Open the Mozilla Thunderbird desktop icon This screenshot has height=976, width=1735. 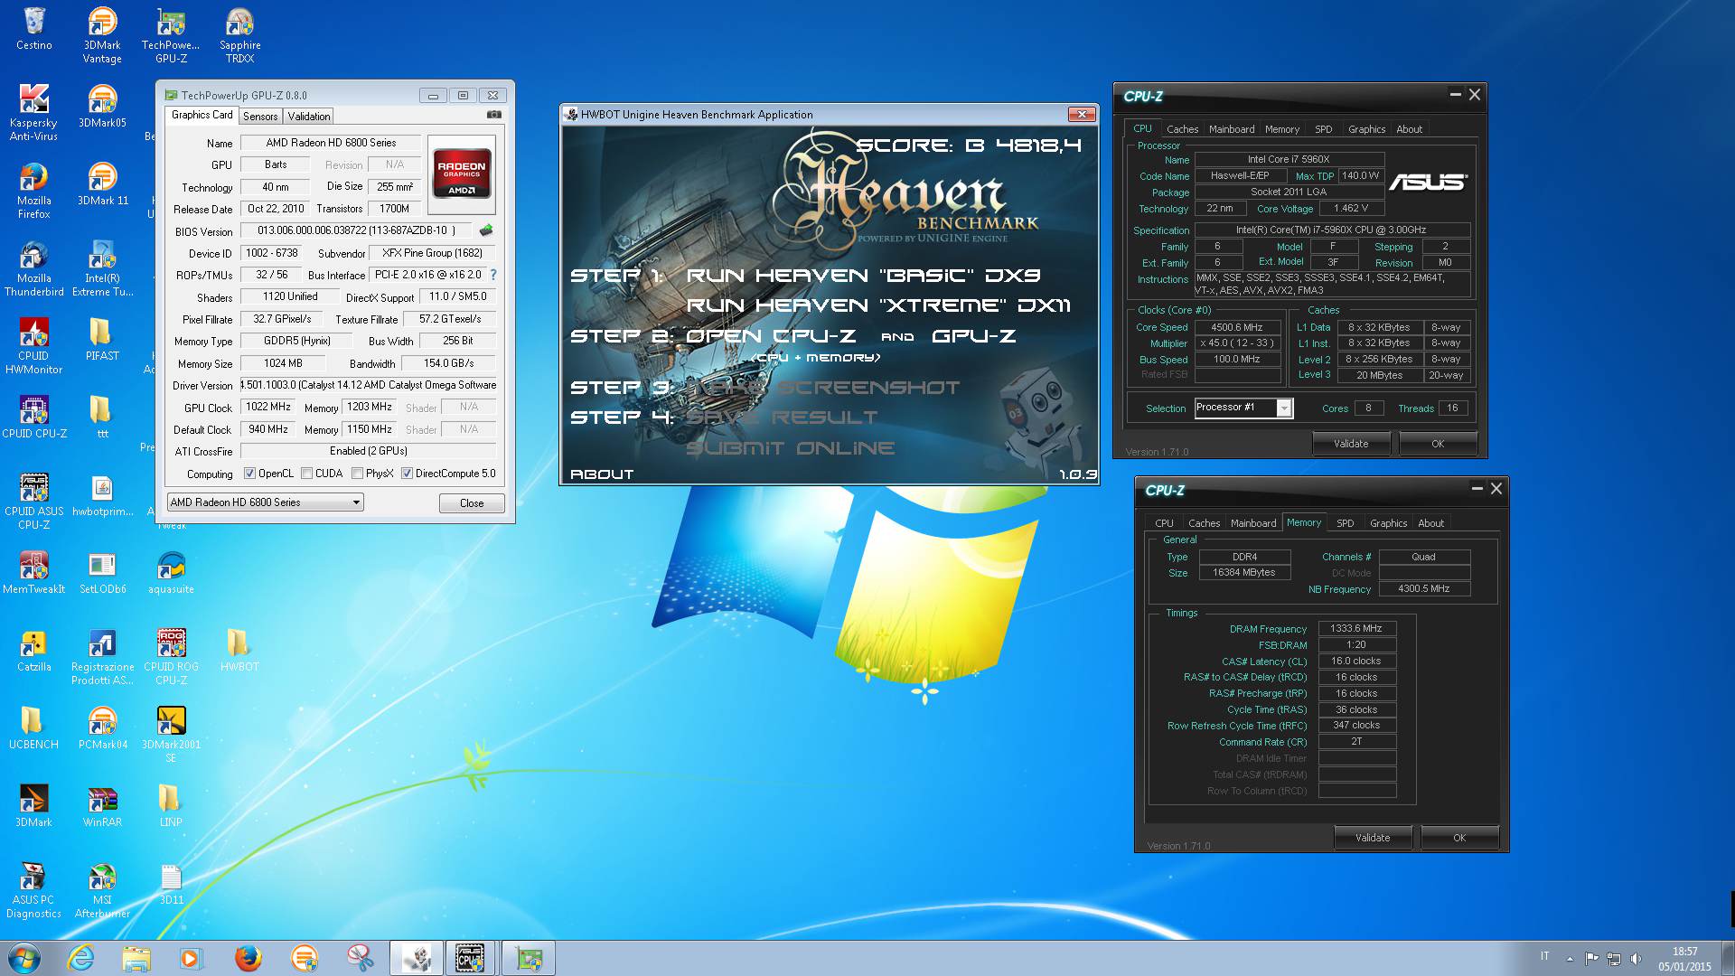point(34,268)
